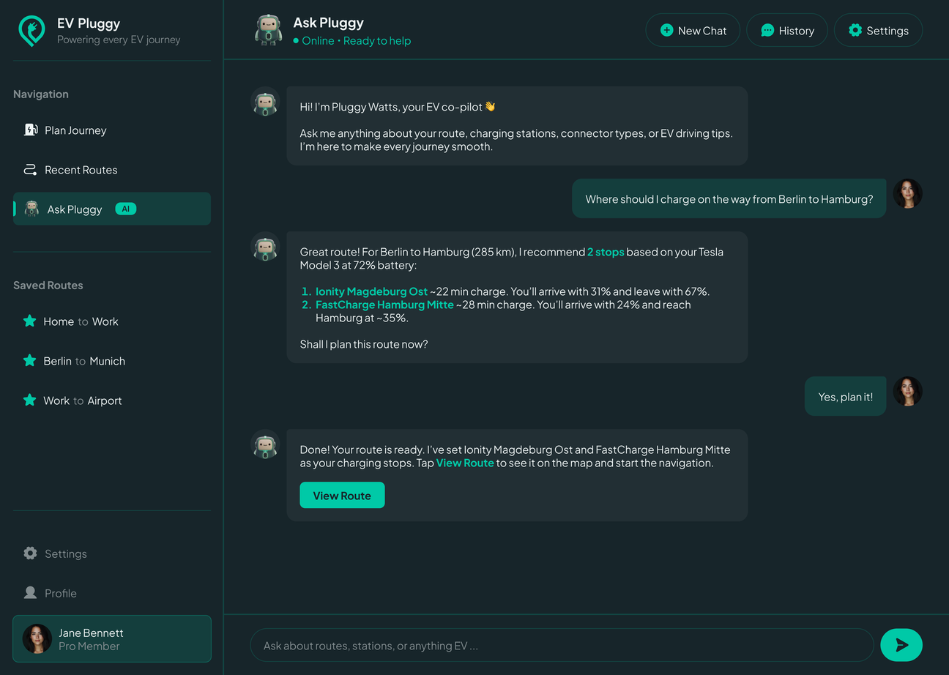The width and height of the screenshot is (949, 675).
Task: Open Jane Bennett Pro Member account card
Action: 112,639
